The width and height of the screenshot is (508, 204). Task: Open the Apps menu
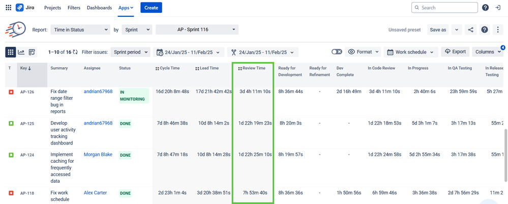point(126,8)
